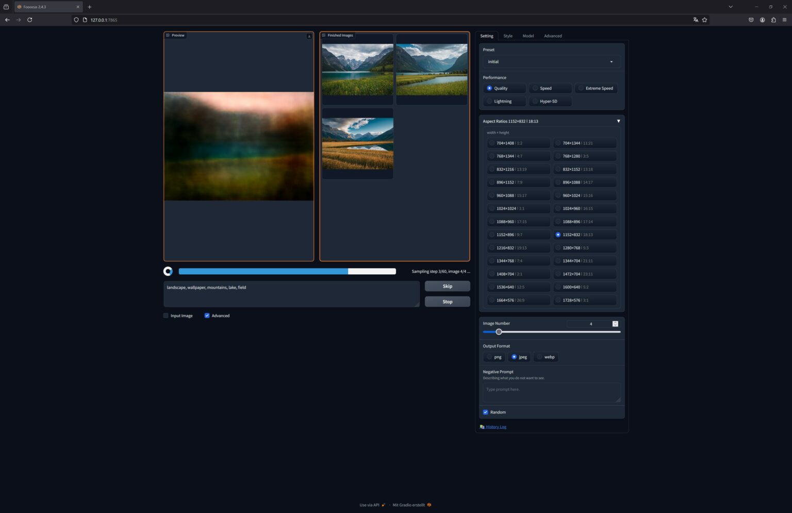Collapse the Aspect Ratios section
The height and width of the screenshot is (513, 792).
tap(618, 121)
